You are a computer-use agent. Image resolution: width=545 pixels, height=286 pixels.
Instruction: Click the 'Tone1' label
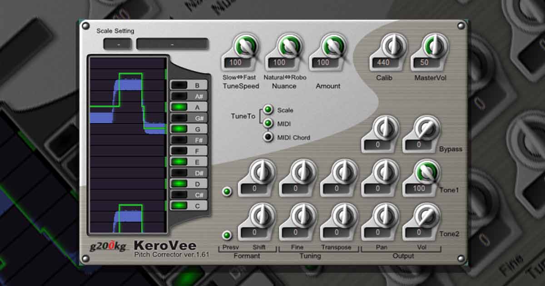[449, 190]
